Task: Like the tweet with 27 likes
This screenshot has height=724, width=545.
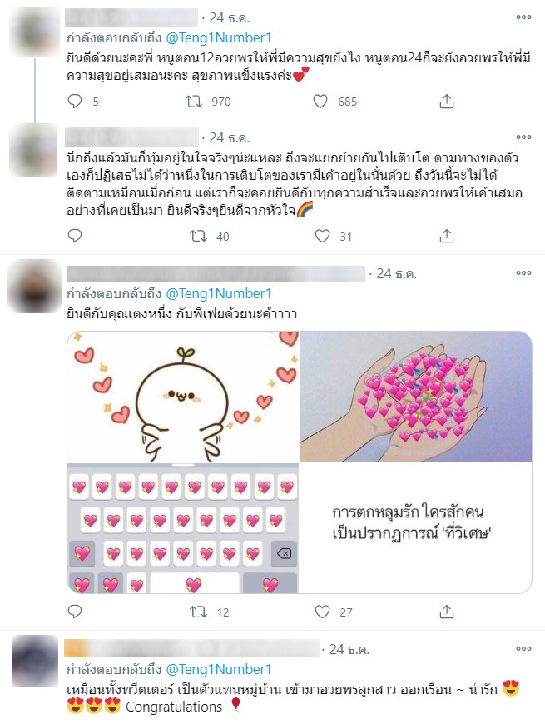Action: (322, 612)
